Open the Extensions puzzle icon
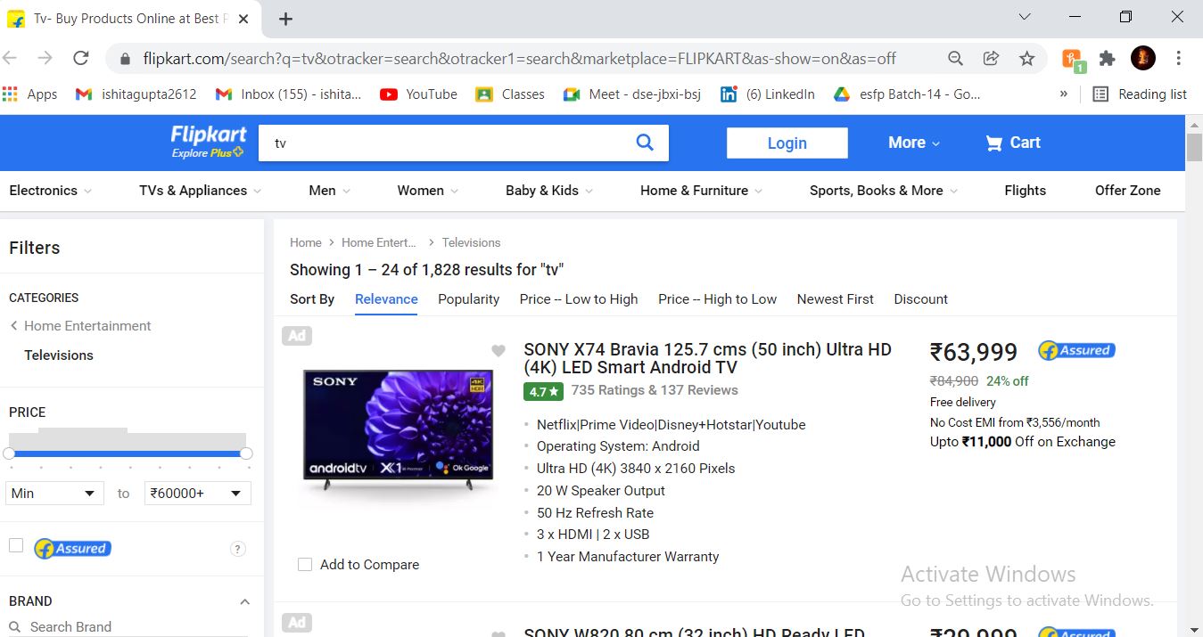The height and width of the screenshot is (637, 1203). point(1108,59)
